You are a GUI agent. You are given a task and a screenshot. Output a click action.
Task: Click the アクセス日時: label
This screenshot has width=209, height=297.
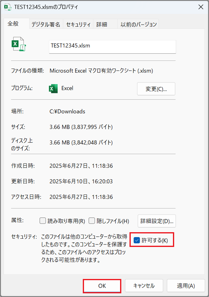[26, 197]
